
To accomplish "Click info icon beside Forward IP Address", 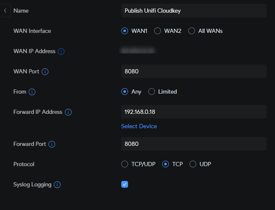I will coord(68,112).
